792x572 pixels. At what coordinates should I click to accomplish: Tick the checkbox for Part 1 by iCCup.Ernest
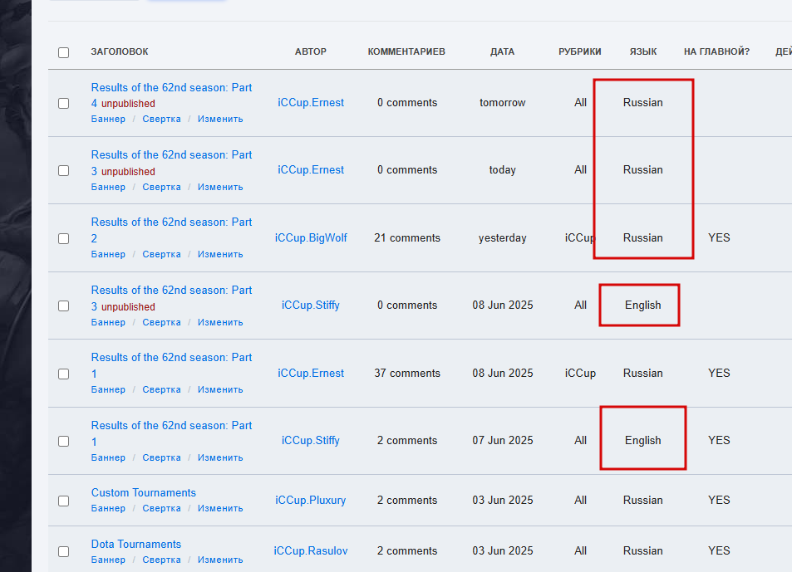64,374
